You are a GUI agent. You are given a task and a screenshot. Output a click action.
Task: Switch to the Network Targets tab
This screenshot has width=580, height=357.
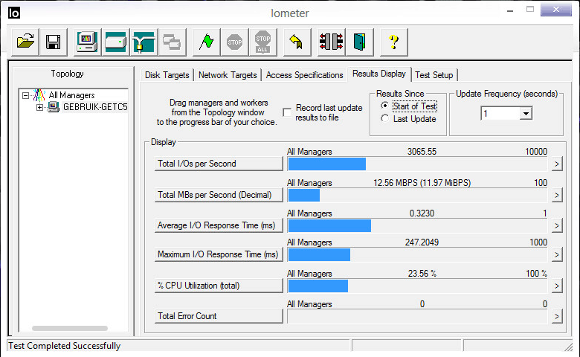[228, 75]
